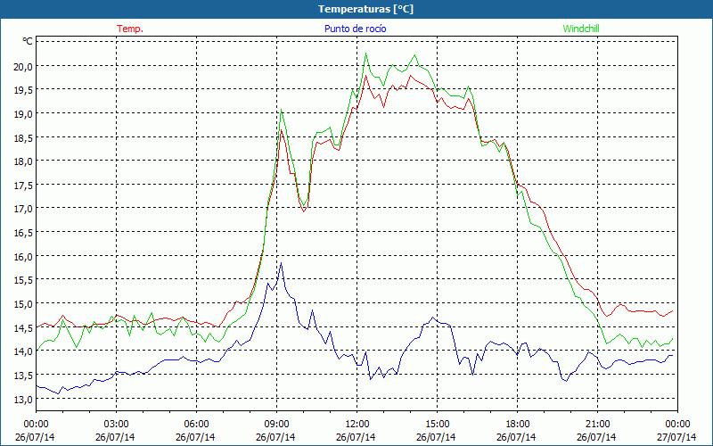Viewport: 713px width, 446px height.
Task: Click the 14,5 y-axis value
Action: [23, 327]
